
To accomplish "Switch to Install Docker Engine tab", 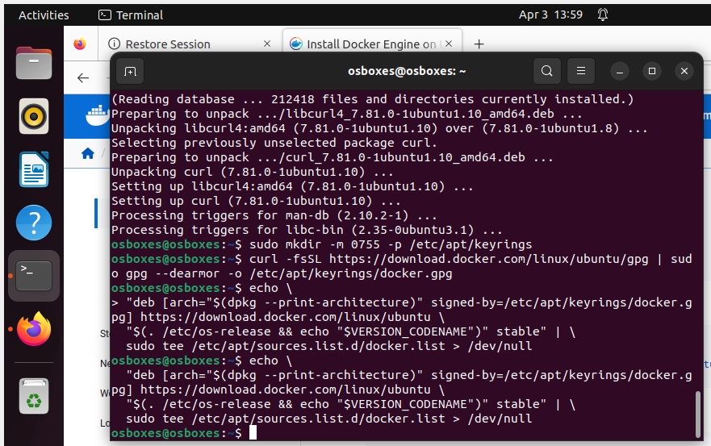I will [x=372, y=44].
